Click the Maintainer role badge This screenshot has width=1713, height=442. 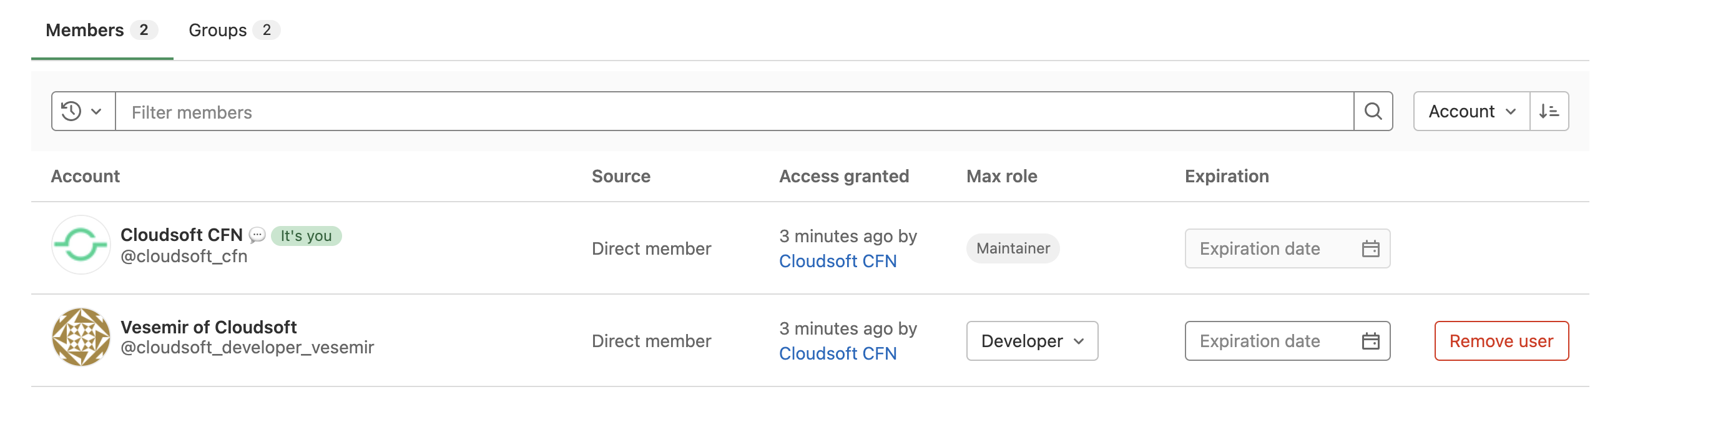point(1013,248)
